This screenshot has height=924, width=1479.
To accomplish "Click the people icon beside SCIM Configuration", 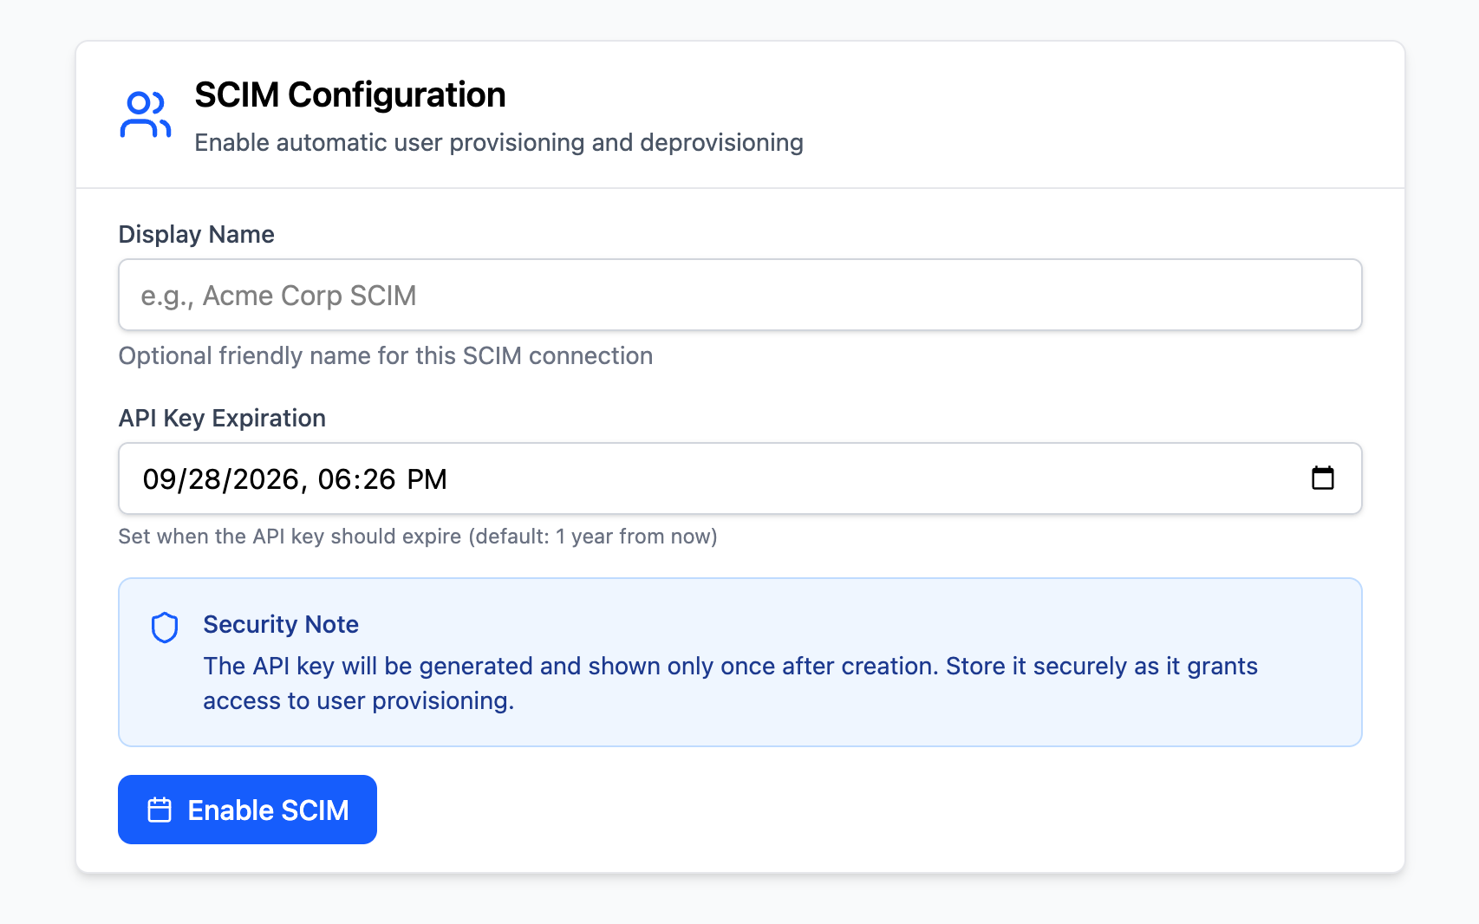I will (146, 114).
